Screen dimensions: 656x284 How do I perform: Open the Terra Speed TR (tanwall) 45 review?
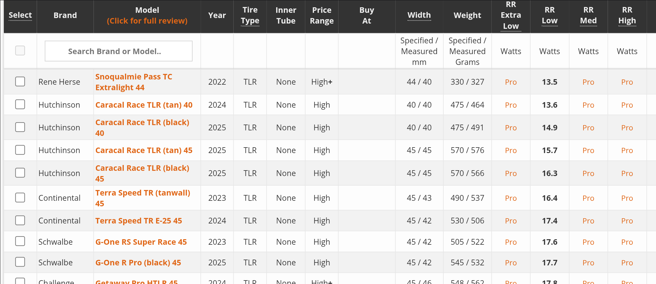143,198
